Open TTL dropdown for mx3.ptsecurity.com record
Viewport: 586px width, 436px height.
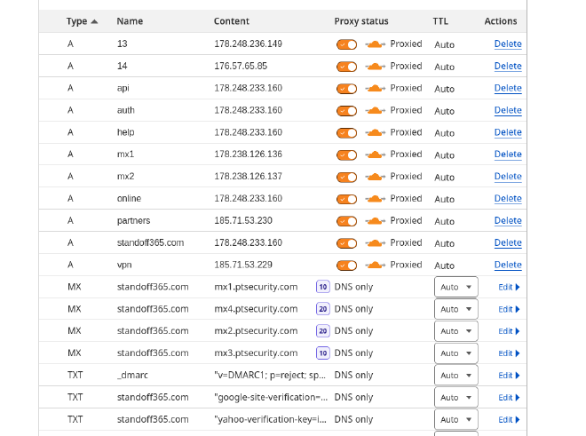point(456,353)
